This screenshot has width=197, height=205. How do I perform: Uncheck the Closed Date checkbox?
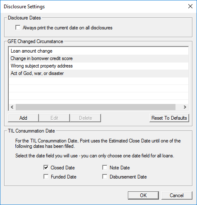point(46,167)
